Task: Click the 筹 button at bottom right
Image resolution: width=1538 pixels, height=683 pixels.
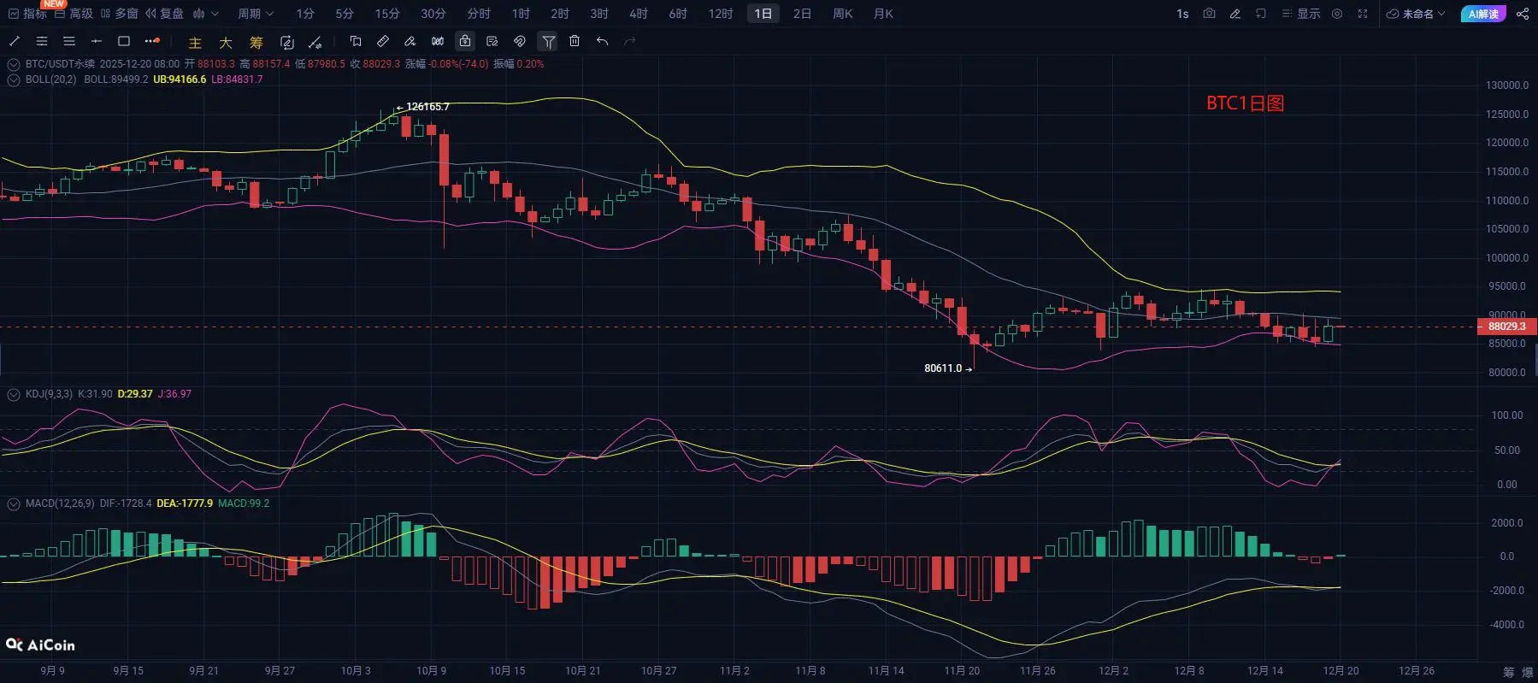Action: coord(1509,672)
